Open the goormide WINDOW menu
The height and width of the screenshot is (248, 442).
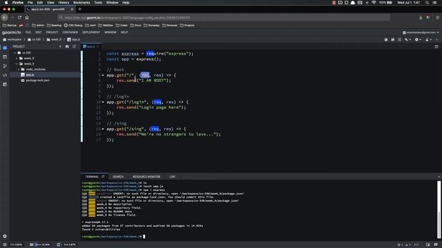point(110,32)
